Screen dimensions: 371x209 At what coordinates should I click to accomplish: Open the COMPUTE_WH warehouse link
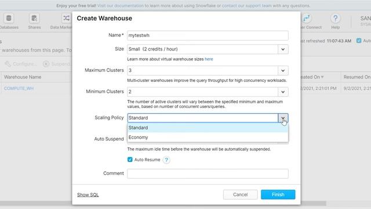pyautogui.click(x=19, y=88)
